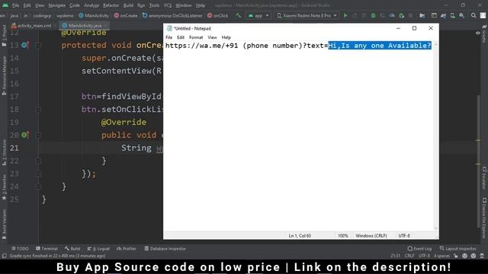Open the Layout Inspector panel
The image size is (488, 274).
point(457,249)
